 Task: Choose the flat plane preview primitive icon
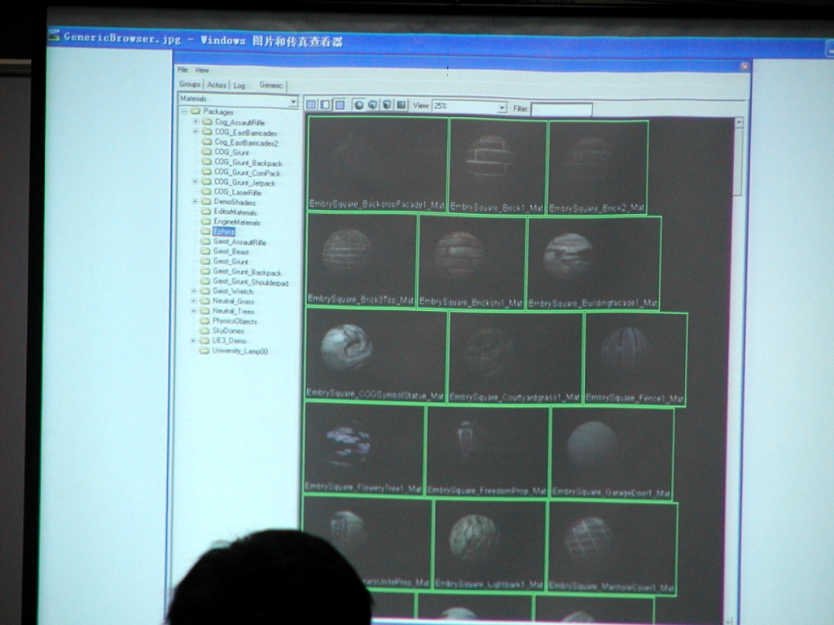pyautogui.click(x=401, y=105)
